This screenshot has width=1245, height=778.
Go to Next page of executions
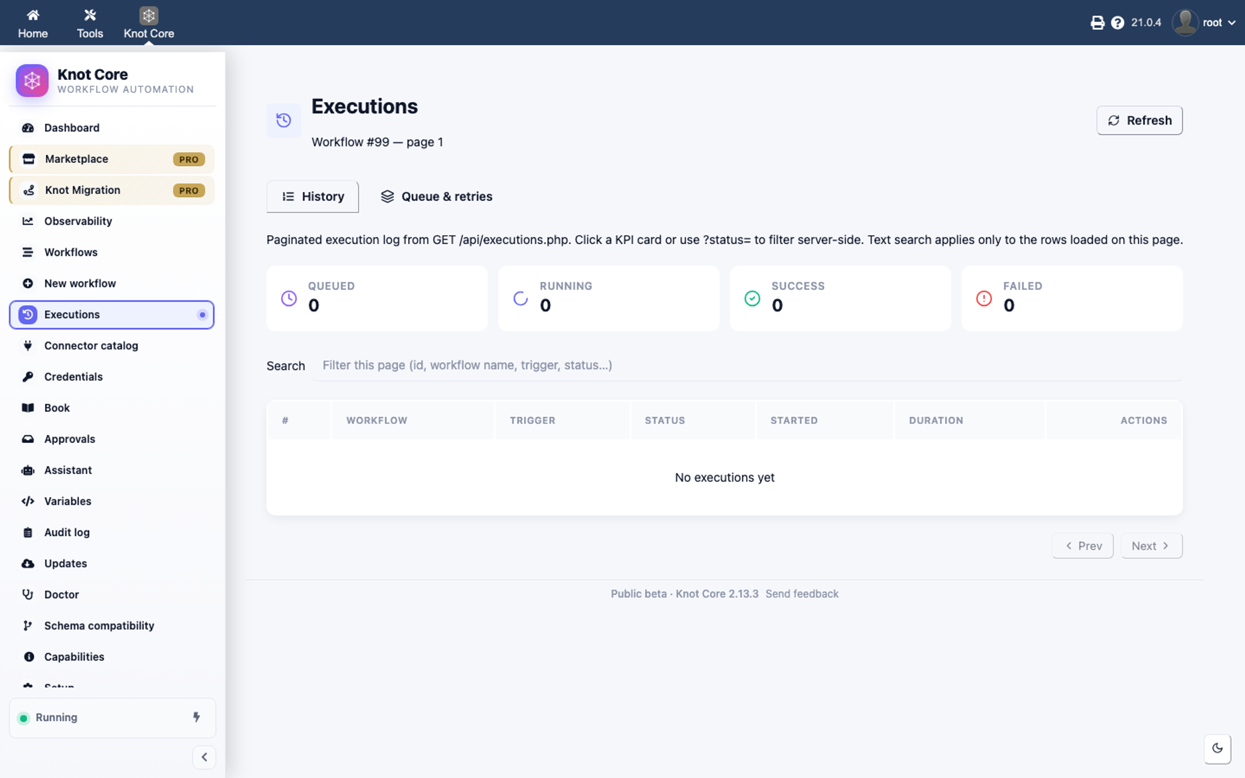coord(1151,546)
